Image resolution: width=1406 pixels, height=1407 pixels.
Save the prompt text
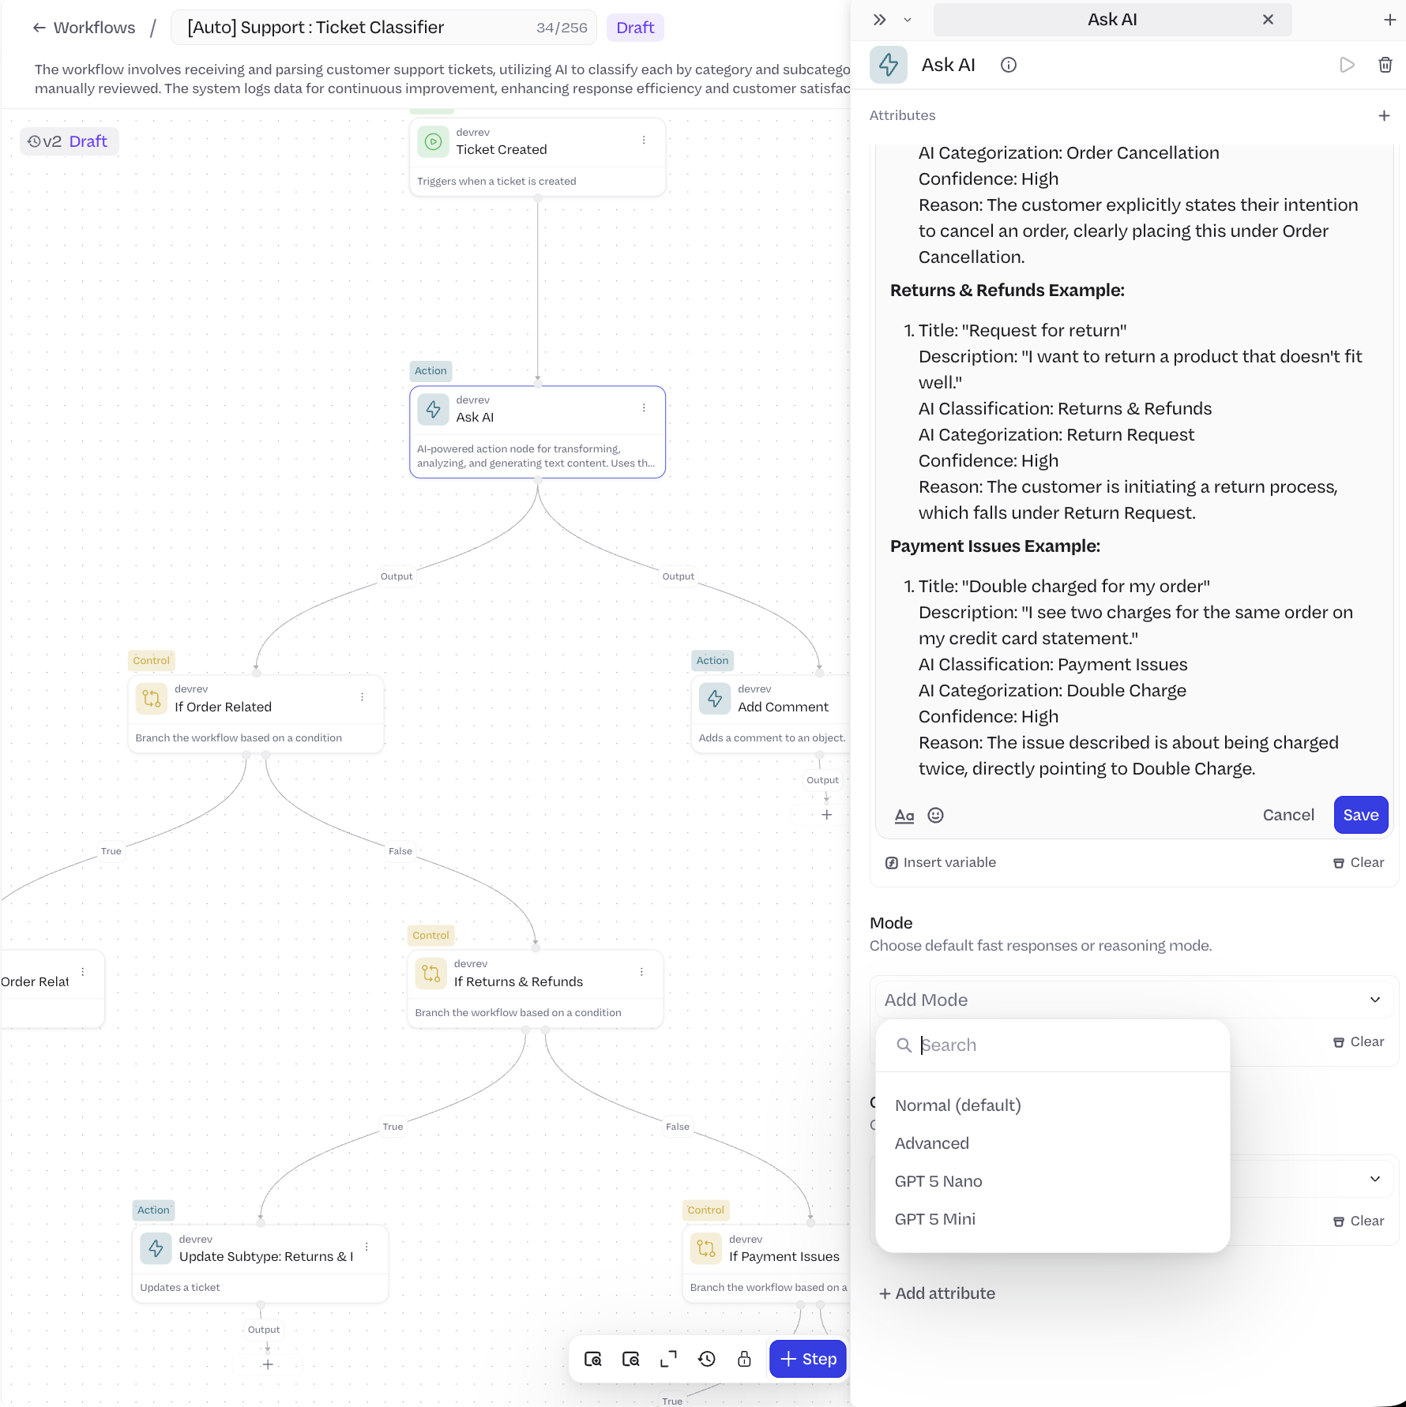(1360, 815)
